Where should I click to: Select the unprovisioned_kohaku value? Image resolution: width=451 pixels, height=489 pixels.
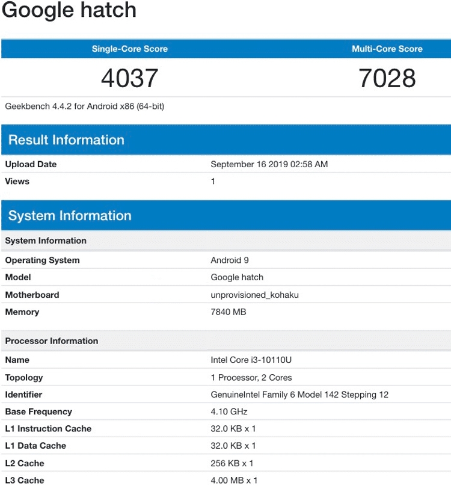pos(254,295)
